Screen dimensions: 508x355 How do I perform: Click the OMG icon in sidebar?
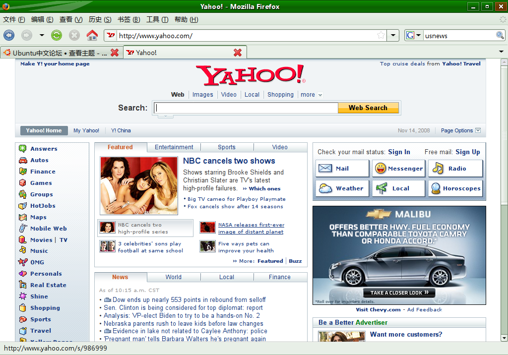[x=23, y=262]
